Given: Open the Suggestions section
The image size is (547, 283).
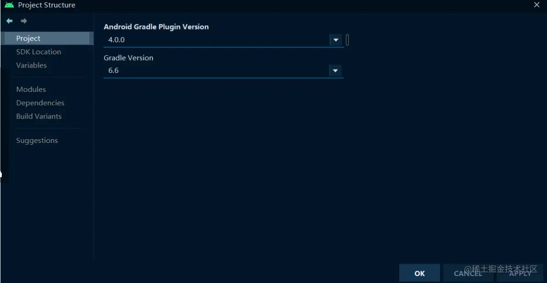Looking at the screenshot, I should click(x=37, y=141).
